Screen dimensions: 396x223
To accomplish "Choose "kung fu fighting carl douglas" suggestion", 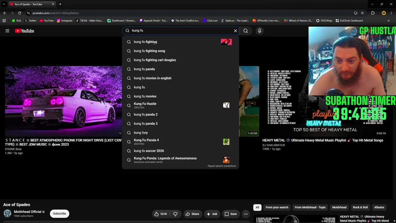I will (180, 60).
